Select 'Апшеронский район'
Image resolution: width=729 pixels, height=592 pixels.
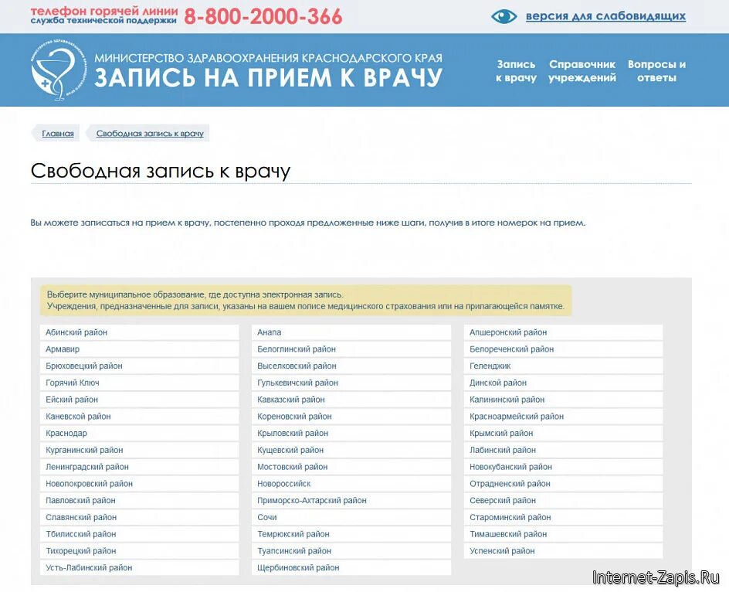coord(564,332)
